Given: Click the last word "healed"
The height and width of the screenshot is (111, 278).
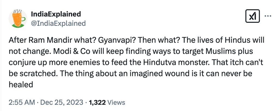Looking at the screenshot, I should (x=21, y=85).
